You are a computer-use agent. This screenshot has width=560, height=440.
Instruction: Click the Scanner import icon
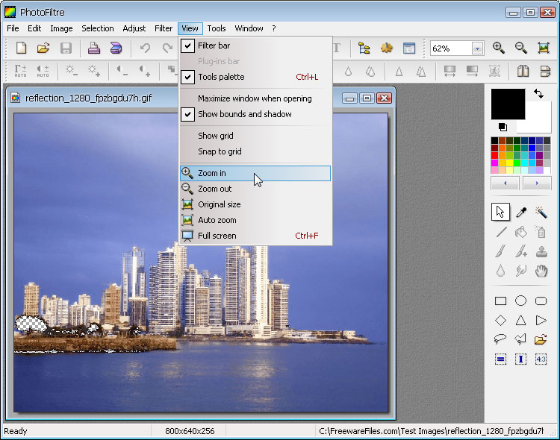pyautogui.click(x=116, y=48)
